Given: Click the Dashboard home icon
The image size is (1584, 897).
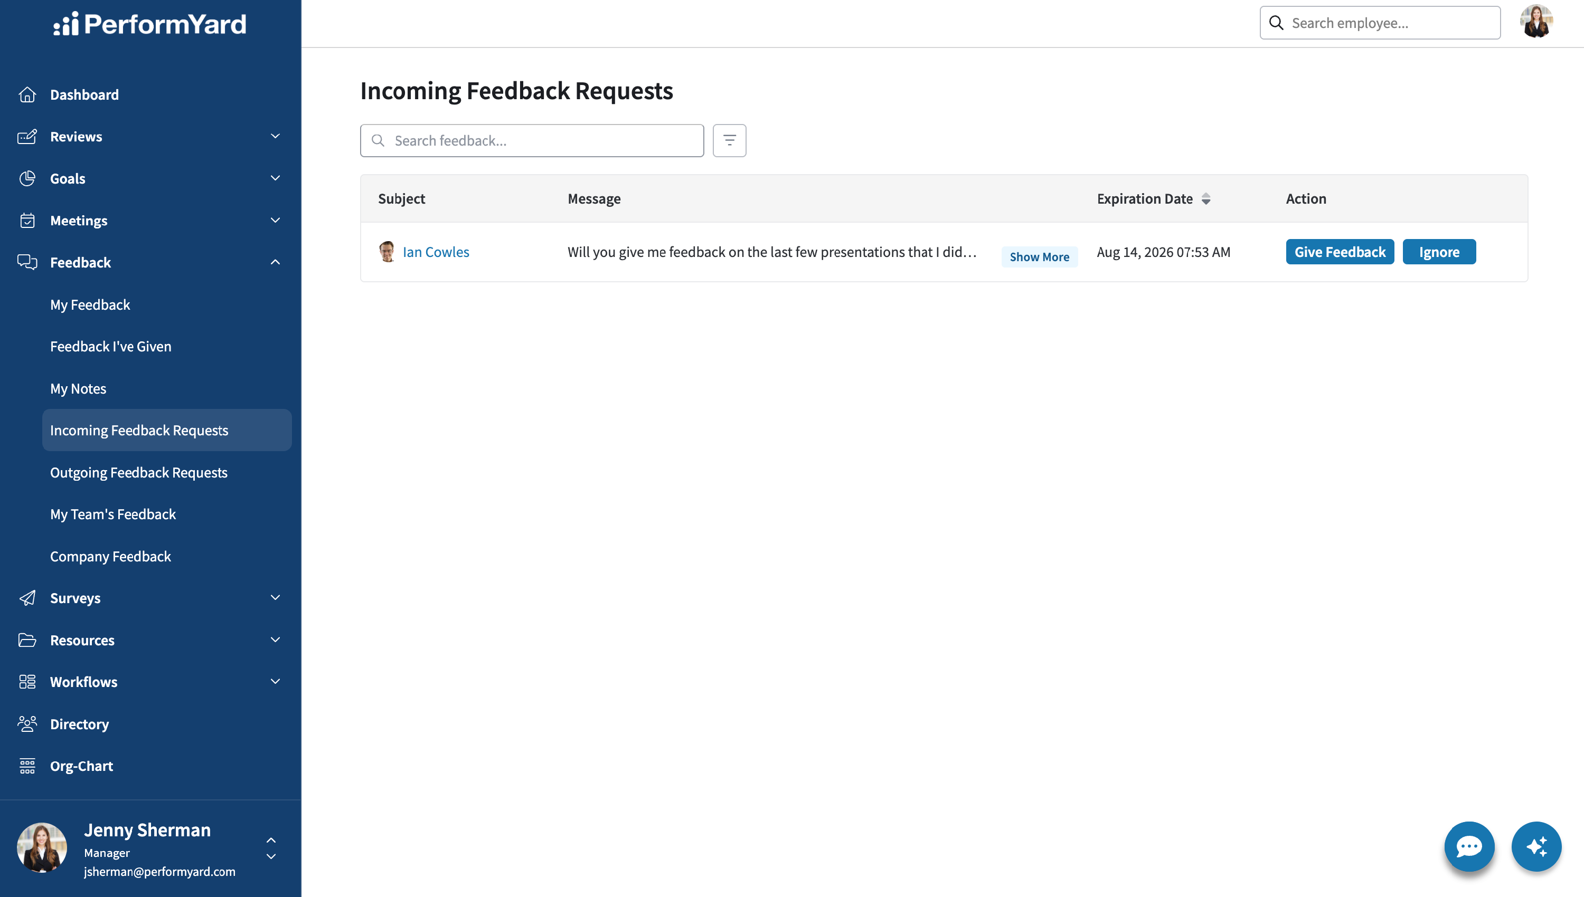Looking at the screenshot, I should [x=27, y=94].
